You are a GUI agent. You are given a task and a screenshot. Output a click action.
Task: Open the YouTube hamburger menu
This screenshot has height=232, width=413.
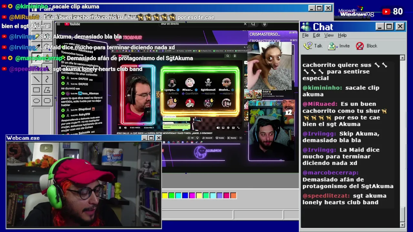point(58,24)
